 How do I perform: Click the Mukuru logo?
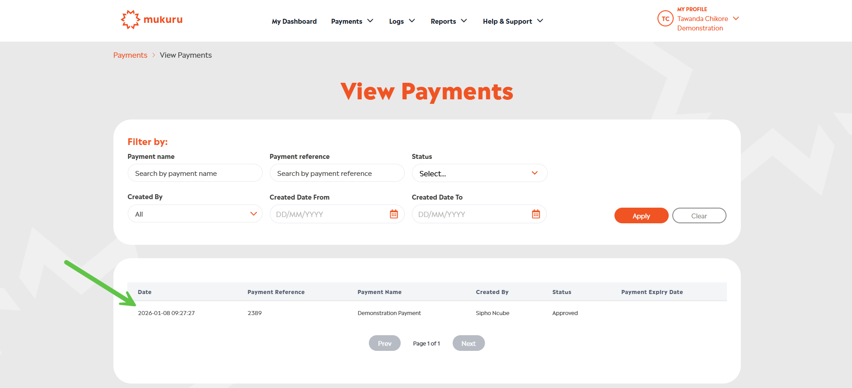click(151, 20)
